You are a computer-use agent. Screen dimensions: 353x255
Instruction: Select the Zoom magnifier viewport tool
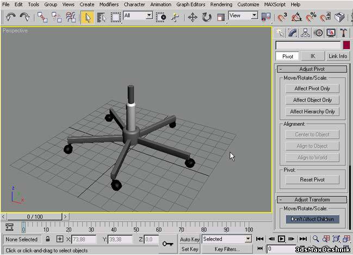315,239
